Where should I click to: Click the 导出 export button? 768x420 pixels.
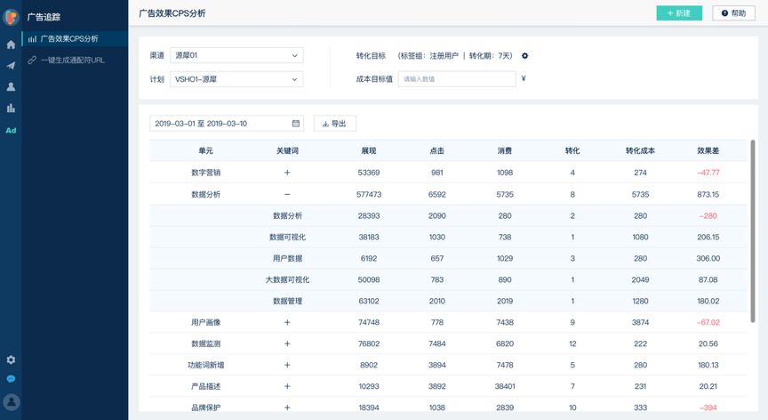pyautogui.click(x=335, y=124)
